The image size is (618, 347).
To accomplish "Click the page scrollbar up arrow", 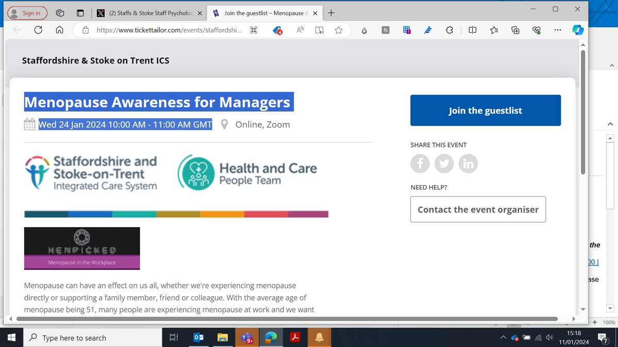I will (583, 45).
